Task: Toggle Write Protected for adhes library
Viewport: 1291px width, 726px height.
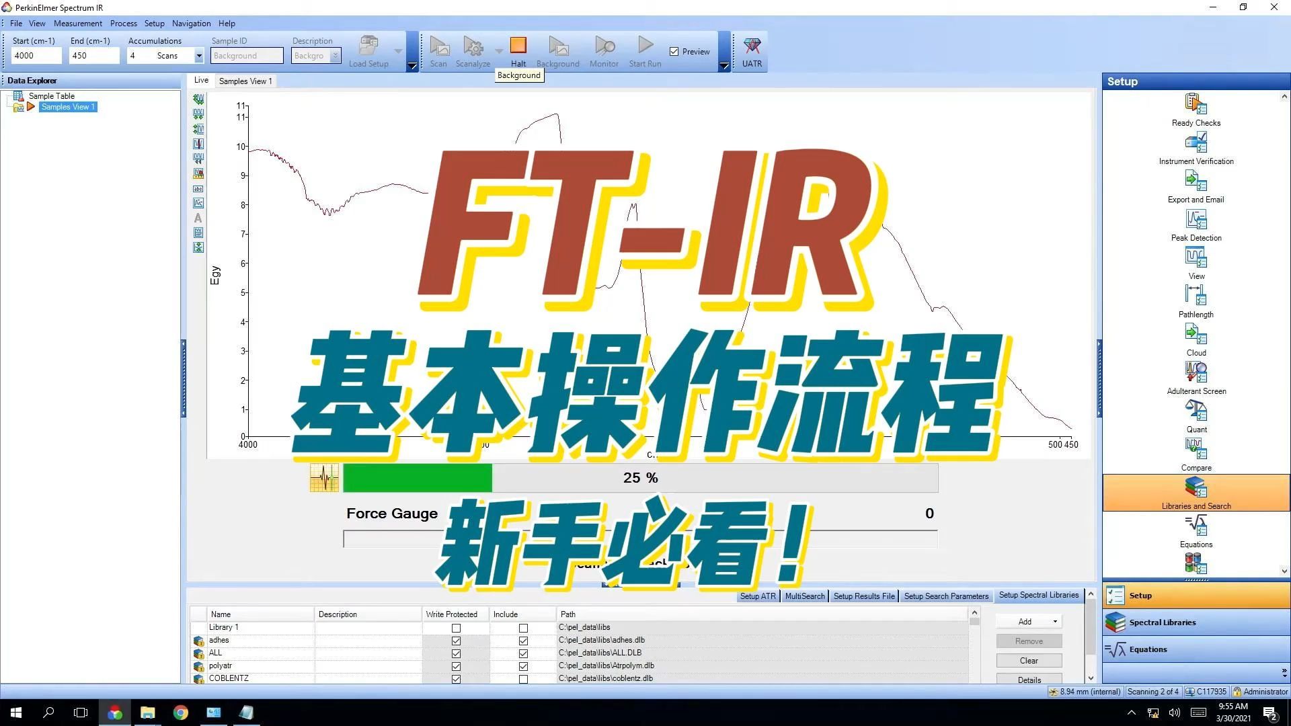Action: pyautogui.click(x=456, y=639)
